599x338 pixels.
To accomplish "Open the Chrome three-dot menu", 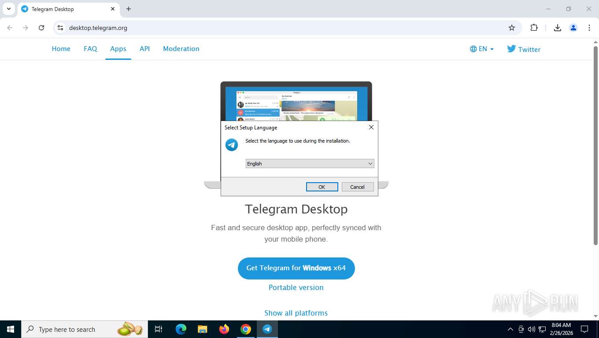I will point(589,28).
